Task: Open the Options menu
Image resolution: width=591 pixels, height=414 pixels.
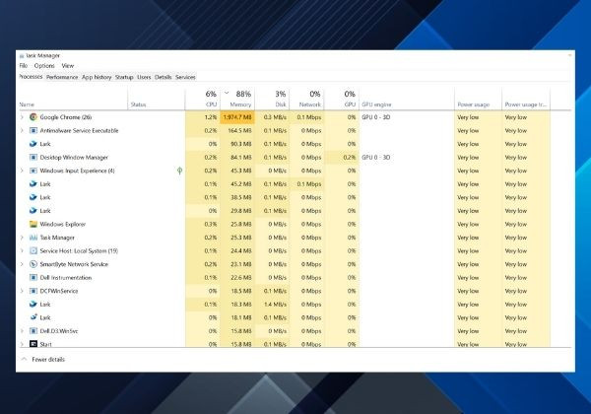Action: click(44, 66)
